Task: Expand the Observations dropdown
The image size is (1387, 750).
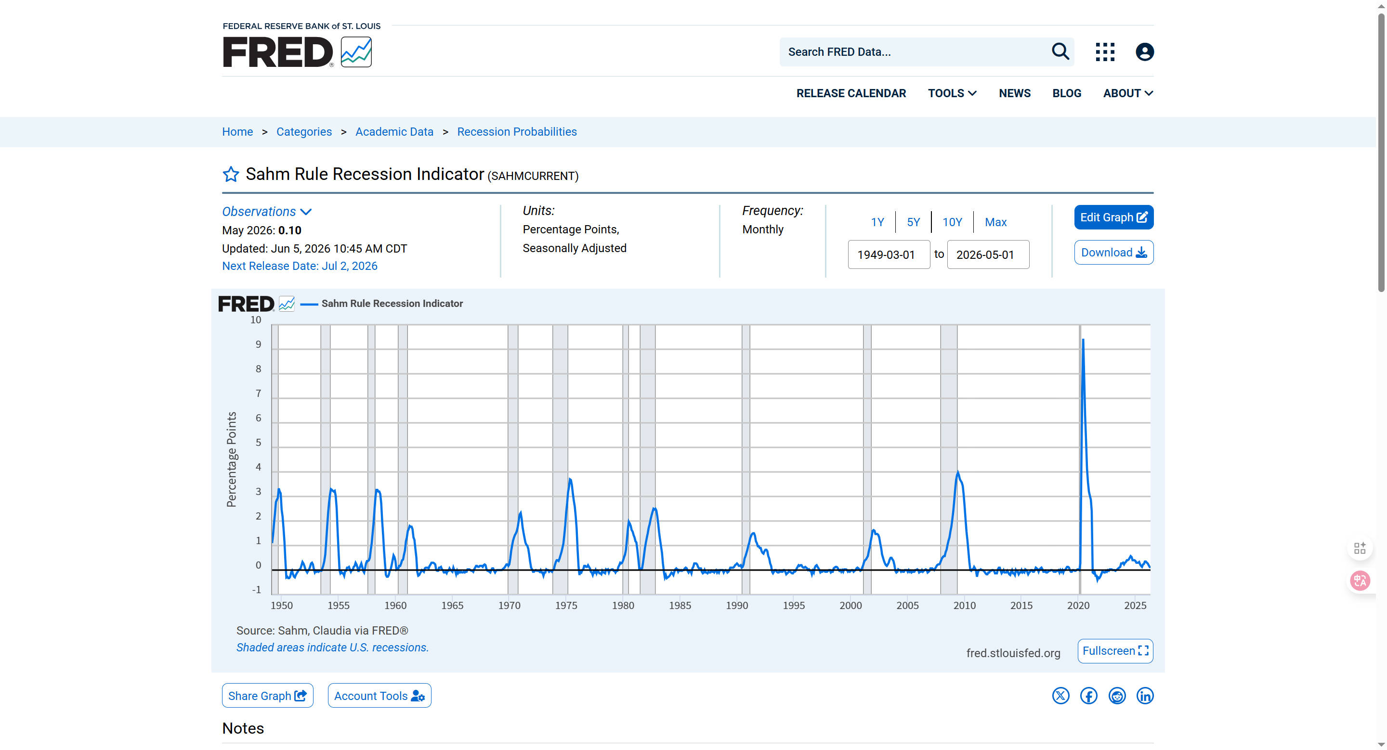Action: (267, 212)
